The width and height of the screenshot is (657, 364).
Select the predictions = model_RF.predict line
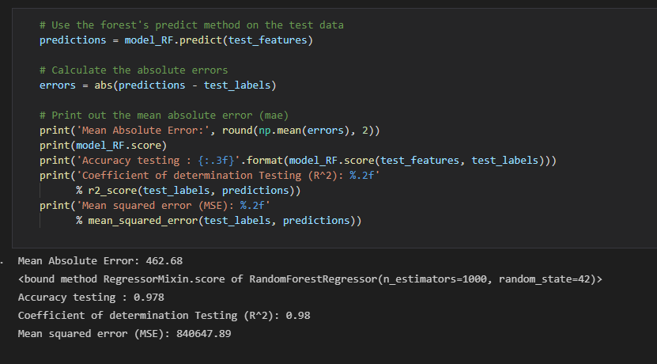[176, 40]
